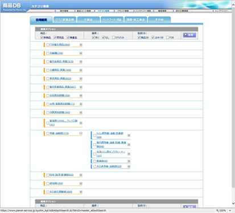
Task: Click the vertical page scrollbar thumb
Action: click(x=233, y=97)
